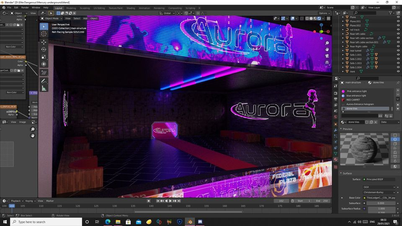Open the Object Mode dropdown
This screenshot has height=226, width=402.
coord(51,18)
